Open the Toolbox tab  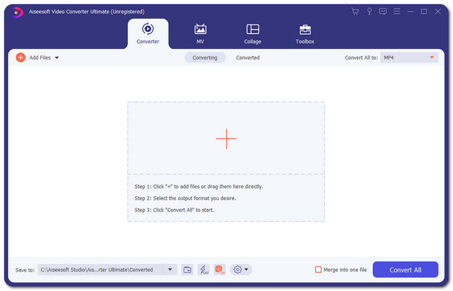(305, 33)
